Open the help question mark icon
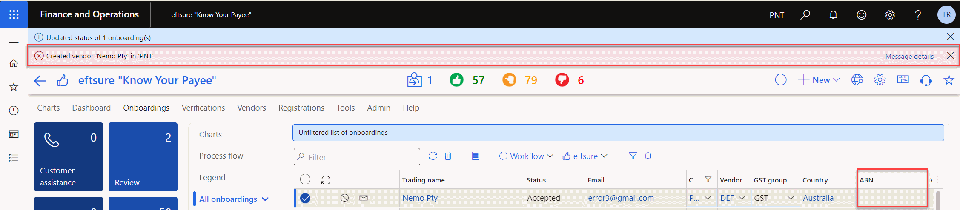This screenshot has height=210, width=960. [x=918, y=15]
